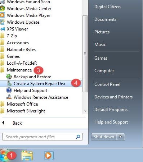143x162 pixels.
Task: Launch Create a System Repair Disc
Action: click(x=41, y=84)
